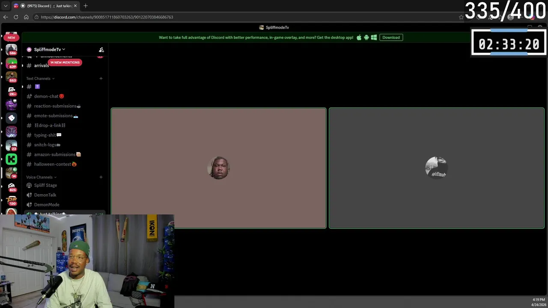Reload the Discord page
This screenshot has width=548, height=308.
(x=16, y=17)
